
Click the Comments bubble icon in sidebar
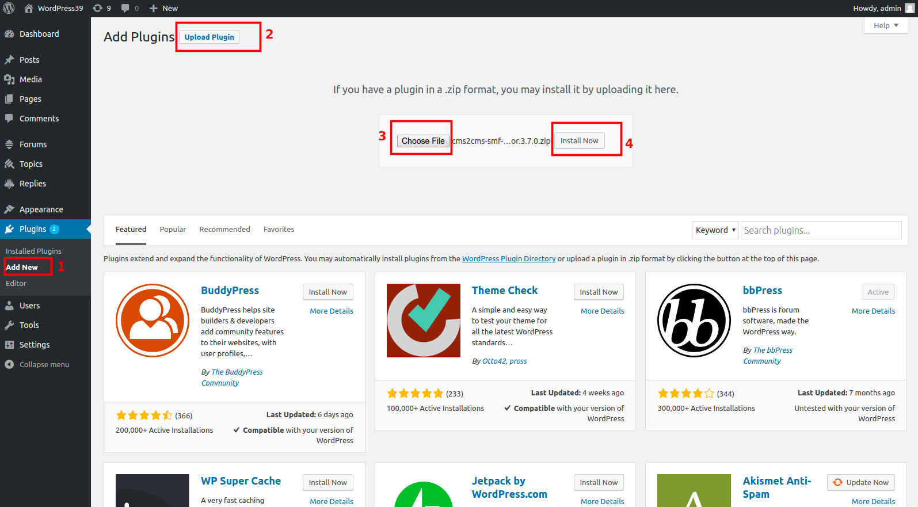coord(9,119)
